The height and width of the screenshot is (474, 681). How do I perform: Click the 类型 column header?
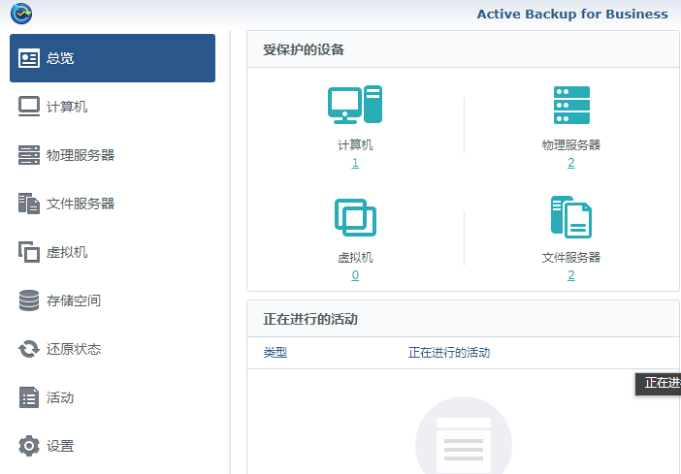pyautogui.click(x=276, y=353)
